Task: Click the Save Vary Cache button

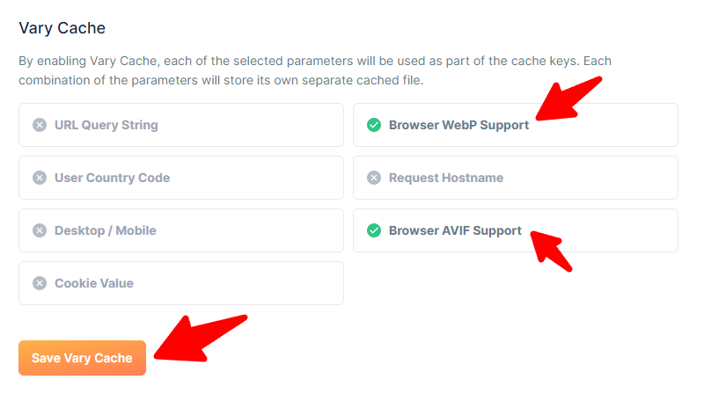Action: coord(82,358)
